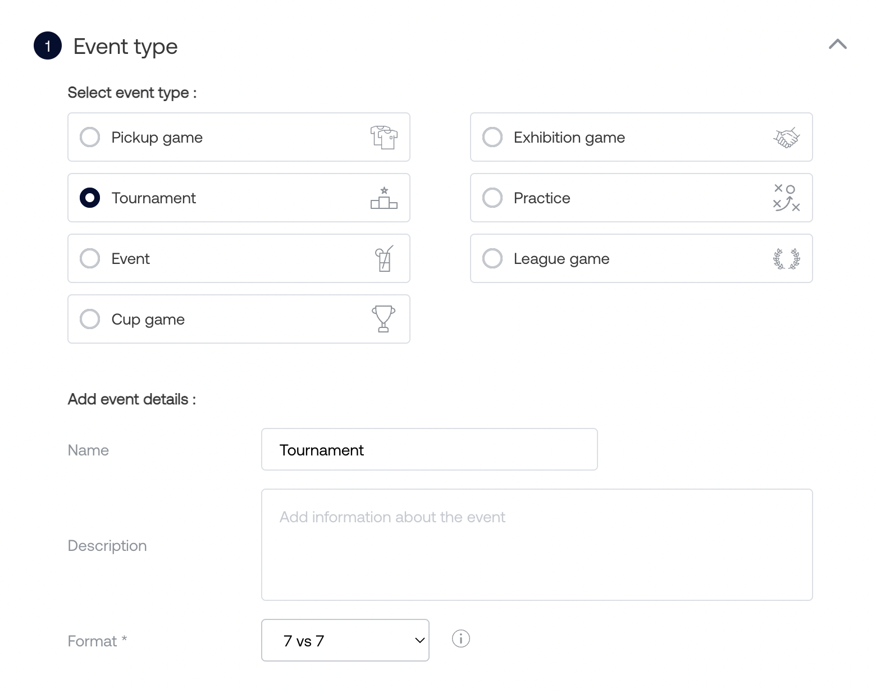Open the Format dropdown showing 7 vs 7
The height and width of the screenshot is (693, 876).
point(345,640)
